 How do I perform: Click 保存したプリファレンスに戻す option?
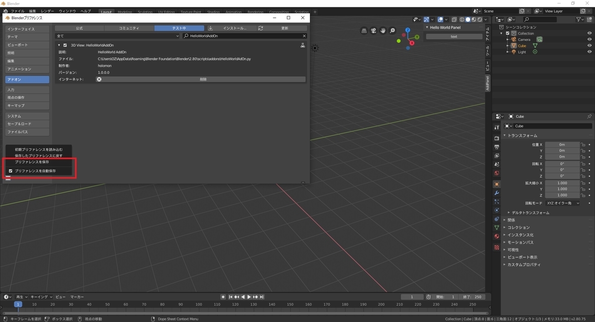(39, 156)
